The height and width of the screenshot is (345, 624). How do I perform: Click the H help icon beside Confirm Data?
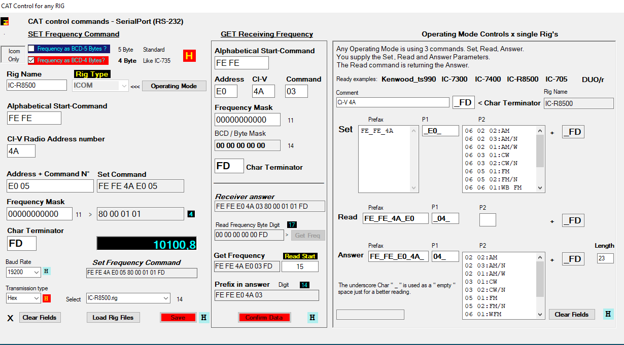point(313,318)
